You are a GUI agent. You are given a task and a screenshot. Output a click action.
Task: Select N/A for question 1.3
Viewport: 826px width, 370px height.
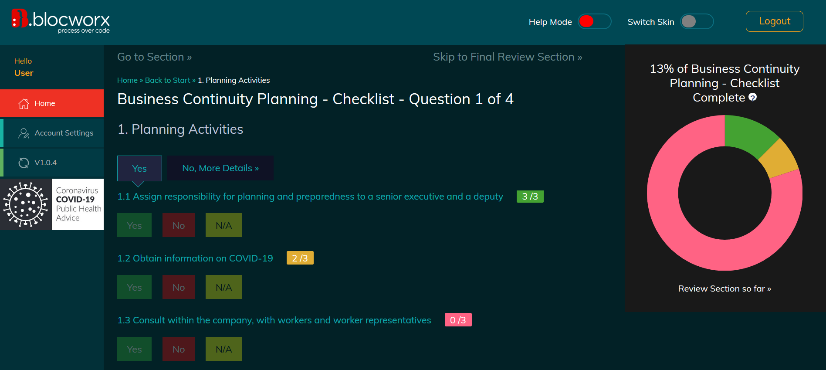coord(223,349)
